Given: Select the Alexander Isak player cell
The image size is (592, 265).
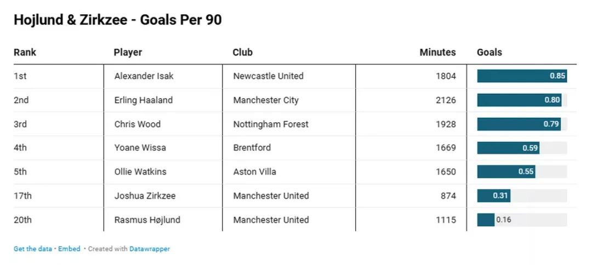Looking at the screenshot, I should click(144, 76).
